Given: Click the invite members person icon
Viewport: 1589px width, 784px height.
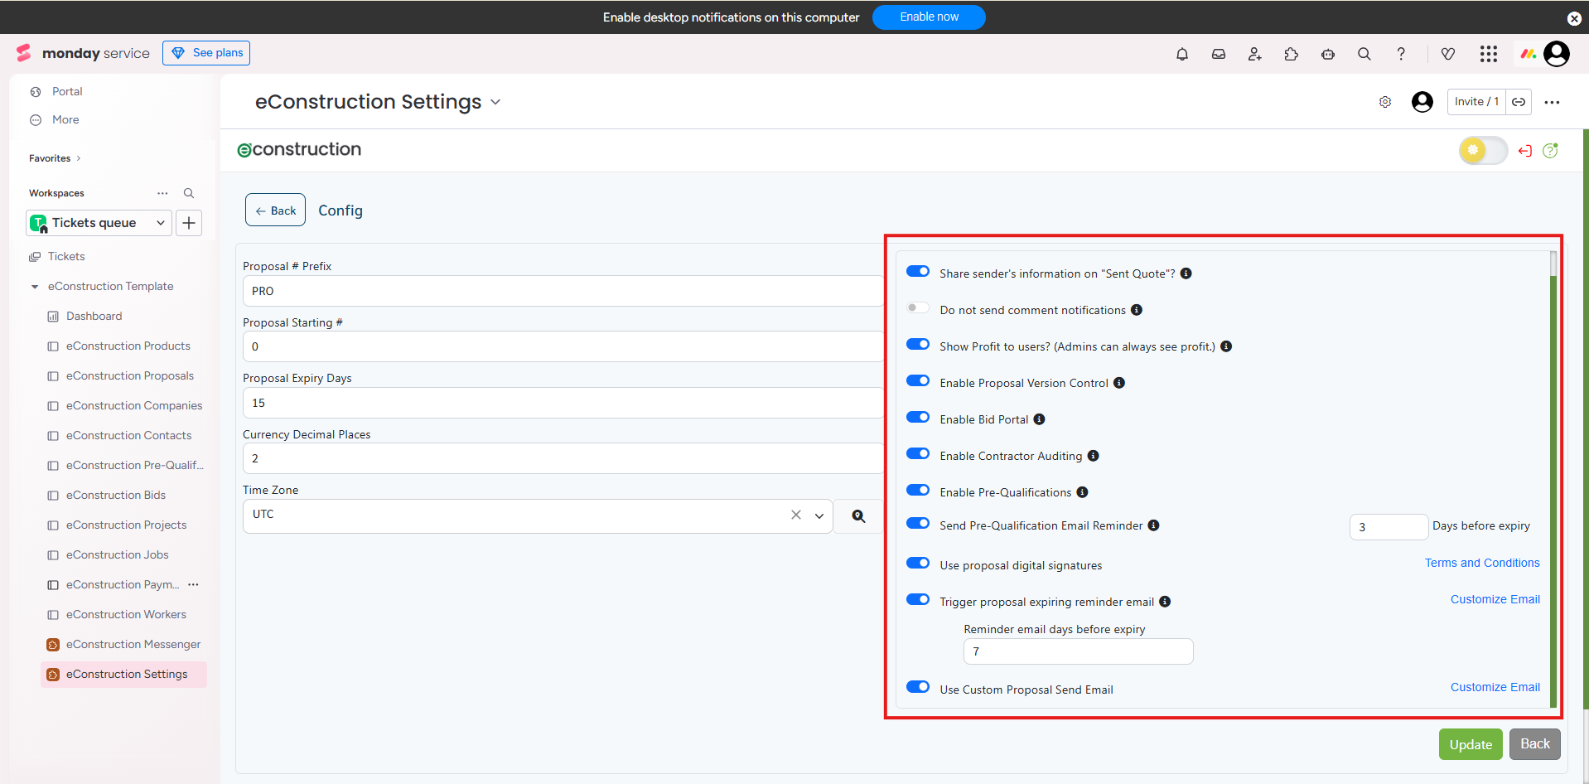Looking at the screenshot, I should [x=1255, y=55].
